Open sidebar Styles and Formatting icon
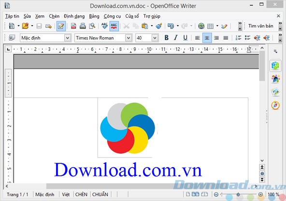This screenshot has height=201, width=286. click(275, 79)
